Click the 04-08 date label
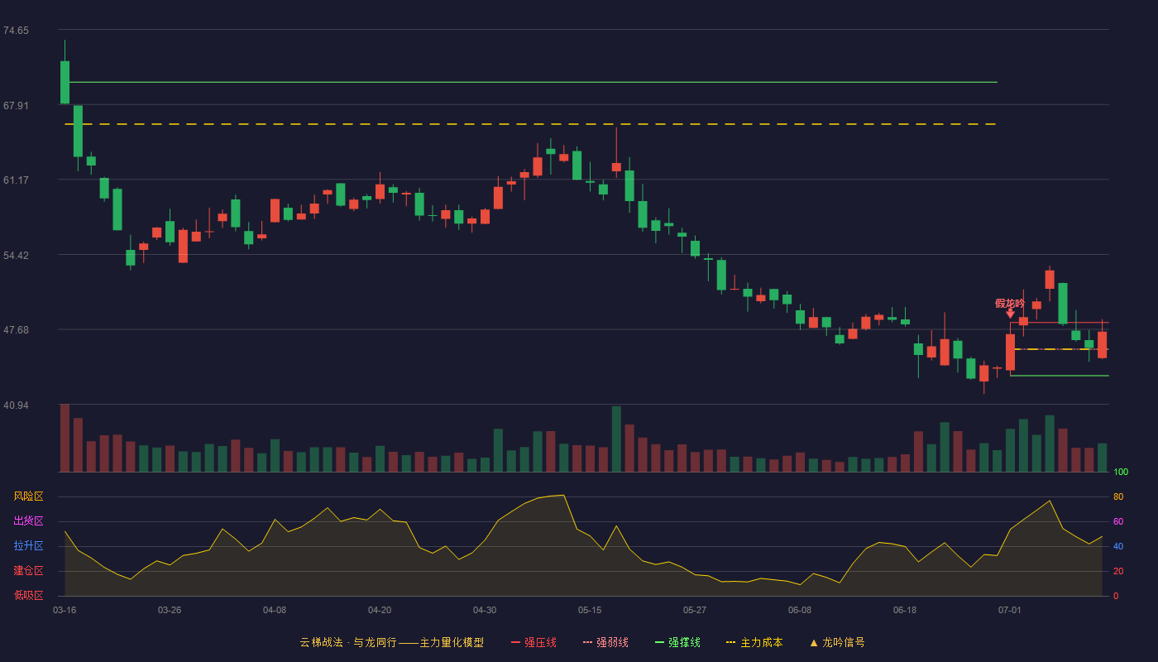 pyautogui.click(x=275, y=610)
